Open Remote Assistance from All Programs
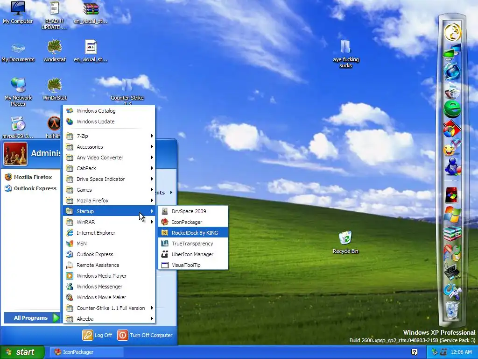The image size is (478, 359). click(109, 265)
